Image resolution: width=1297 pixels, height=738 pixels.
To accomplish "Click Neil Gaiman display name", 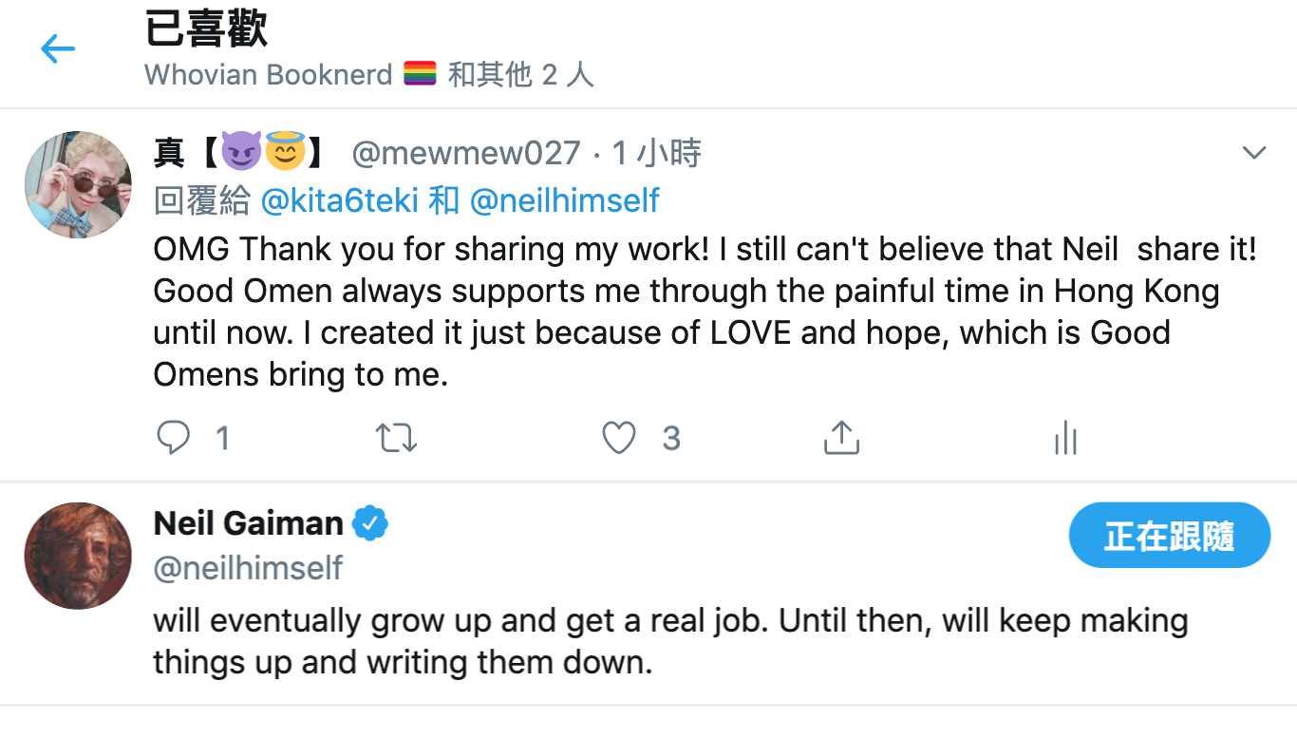I will [248, 523].
